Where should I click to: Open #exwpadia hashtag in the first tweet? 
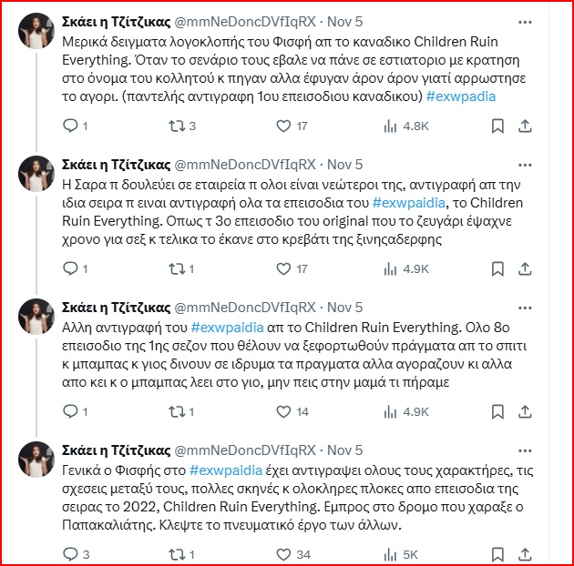(461, 96)
